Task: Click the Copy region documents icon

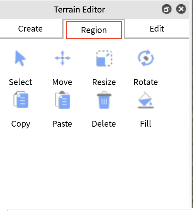Action: click(21, 100)
